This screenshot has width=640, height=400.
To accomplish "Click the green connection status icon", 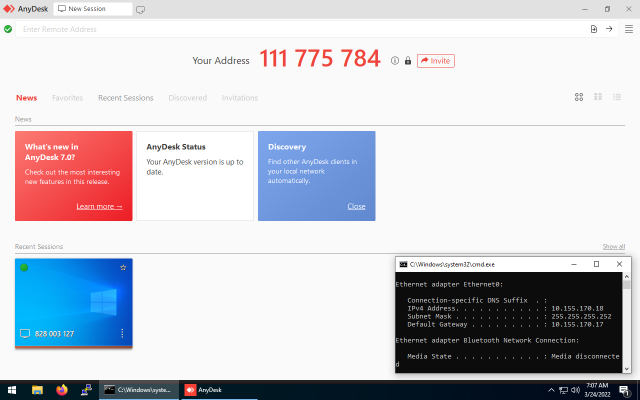I will [8, 29].
